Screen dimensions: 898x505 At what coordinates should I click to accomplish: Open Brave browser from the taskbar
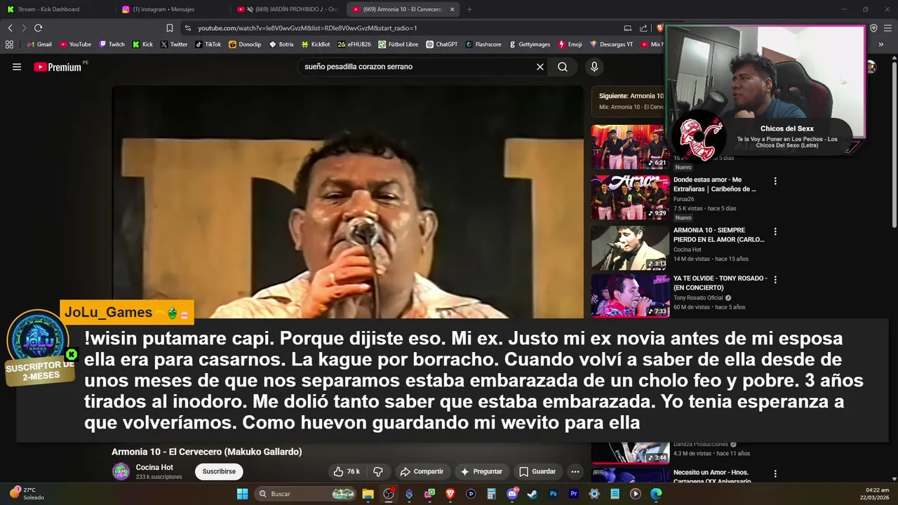pyautogui.click(x=450, y=494)
